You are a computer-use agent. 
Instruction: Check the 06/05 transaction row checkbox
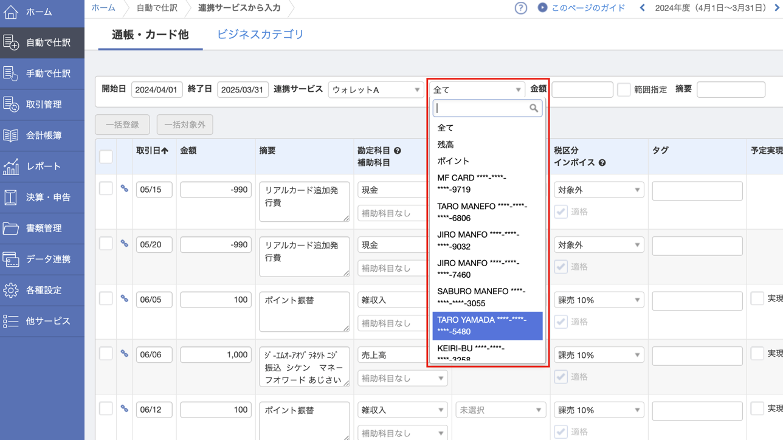[106, 299]
